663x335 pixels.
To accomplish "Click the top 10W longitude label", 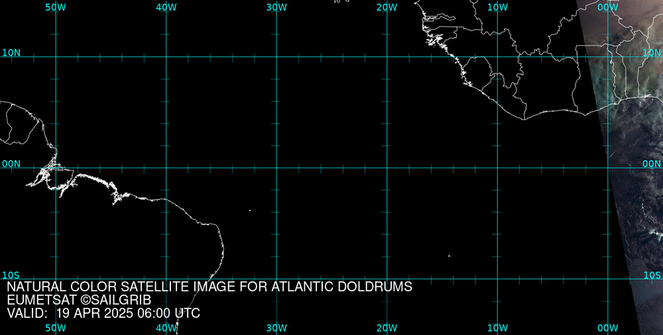I will 497,7.
